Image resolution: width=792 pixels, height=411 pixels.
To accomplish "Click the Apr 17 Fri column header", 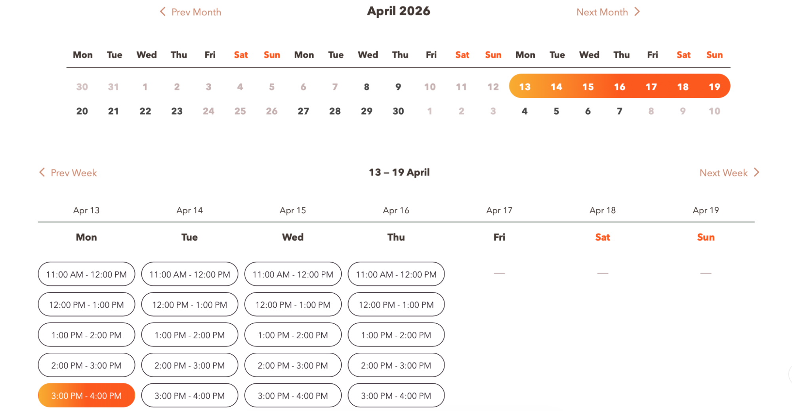I will click(x=499, y=210).
